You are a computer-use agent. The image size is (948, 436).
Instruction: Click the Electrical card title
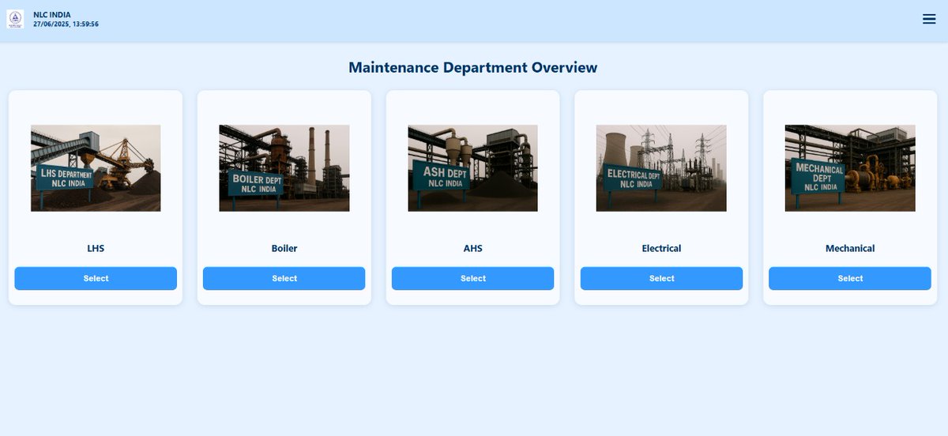tap(661, 248)
